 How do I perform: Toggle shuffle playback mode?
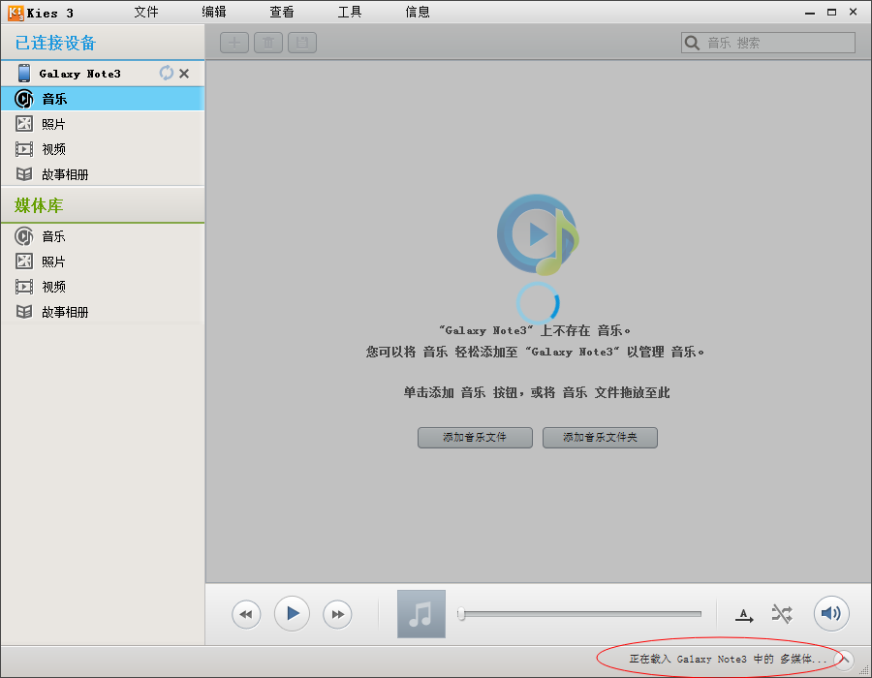tap(781, 614)
